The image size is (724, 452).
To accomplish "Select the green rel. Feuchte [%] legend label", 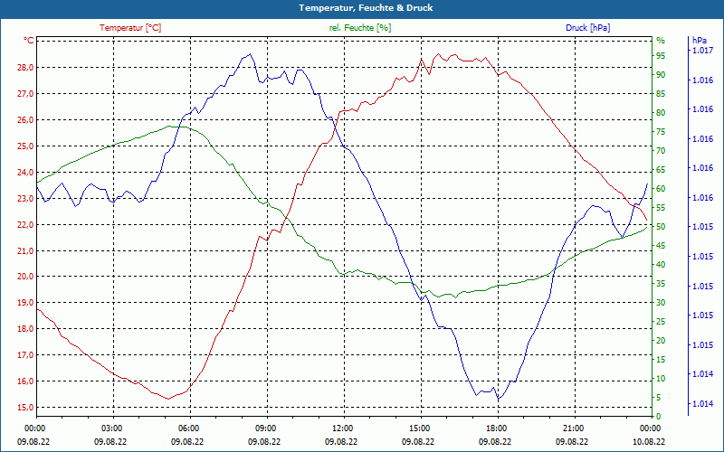I will coord(360,28).
